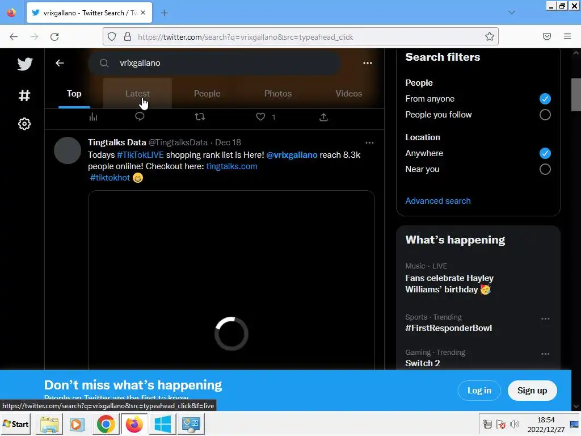Select From anyone radio option

(x=545, y=99)
